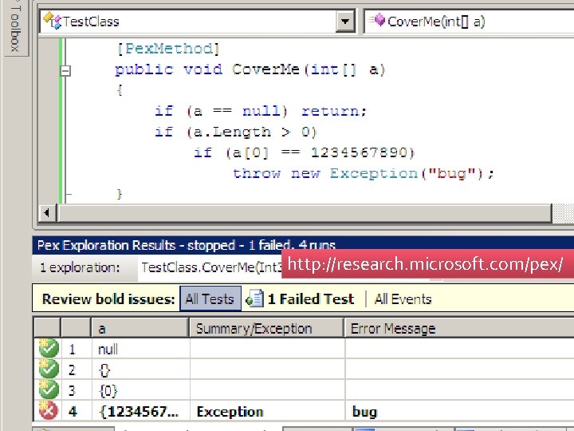Image resolution: width=574 pixels, height=431 pixels.
Task: Sort by Error Message column header
Action: (x=459, y=328)
